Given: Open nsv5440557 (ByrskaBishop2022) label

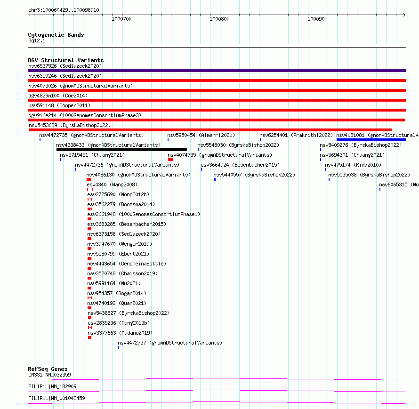Looking at the screenshot, I should click(254, 175).
